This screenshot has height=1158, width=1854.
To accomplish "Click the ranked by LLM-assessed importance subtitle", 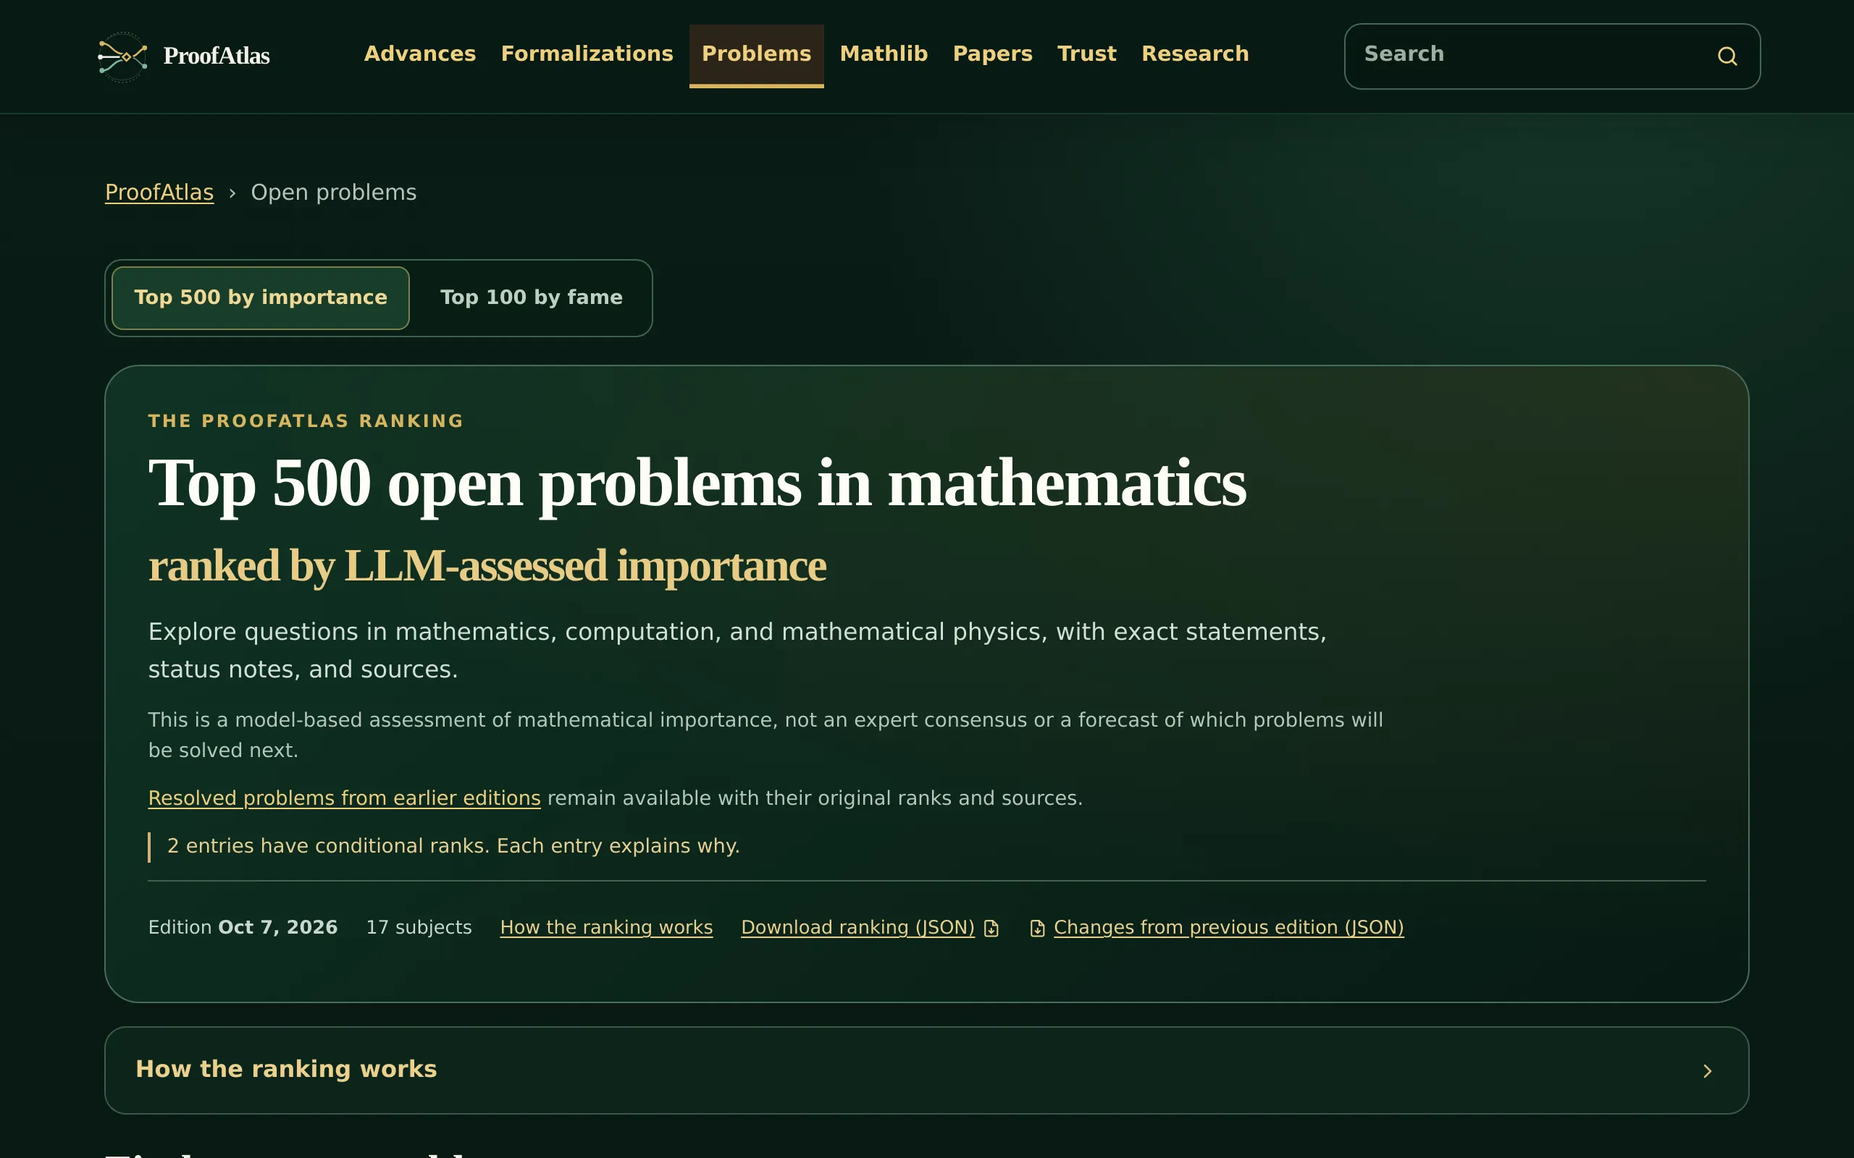I will pyautogui.click(x=487, y=566).
